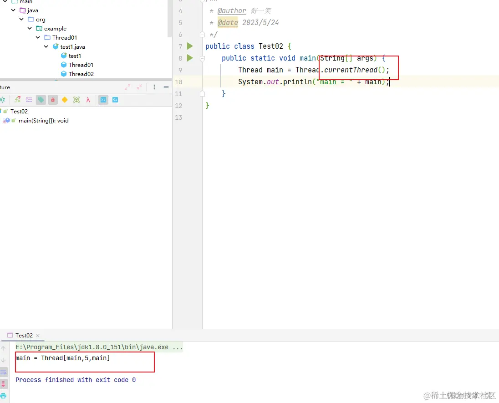499x403 pixels.
Task: Click the println call on line 10
Action: coord(297,82)
